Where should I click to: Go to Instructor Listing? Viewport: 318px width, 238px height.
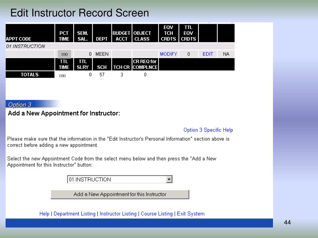click(x=118, y=214)
